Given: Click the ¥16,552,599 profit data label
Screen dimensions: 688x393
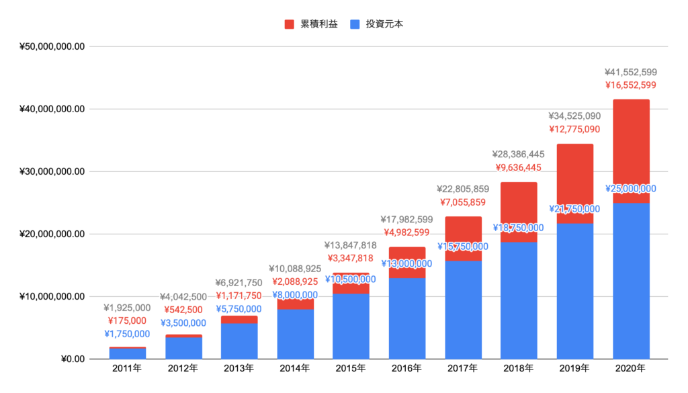Looking at the screenshot, I should pos(631,85).
